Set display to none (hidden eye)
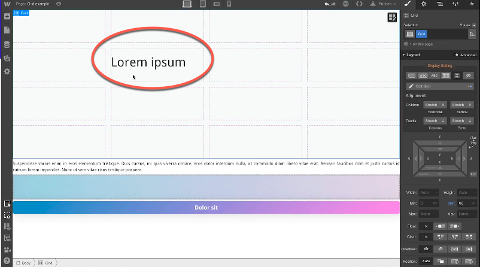Screen dimensions: 480x267 point(469,75)
